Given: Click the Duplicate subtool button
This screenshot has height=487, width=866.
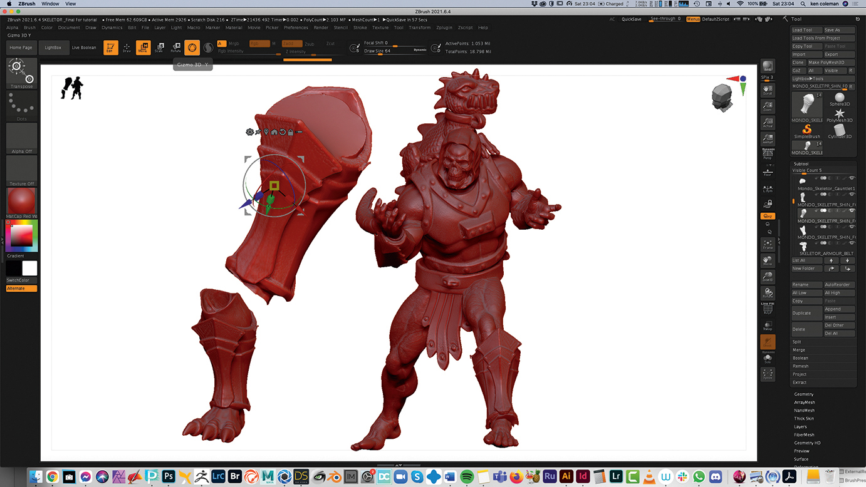Looking at the screenshot, I should 806,313.
